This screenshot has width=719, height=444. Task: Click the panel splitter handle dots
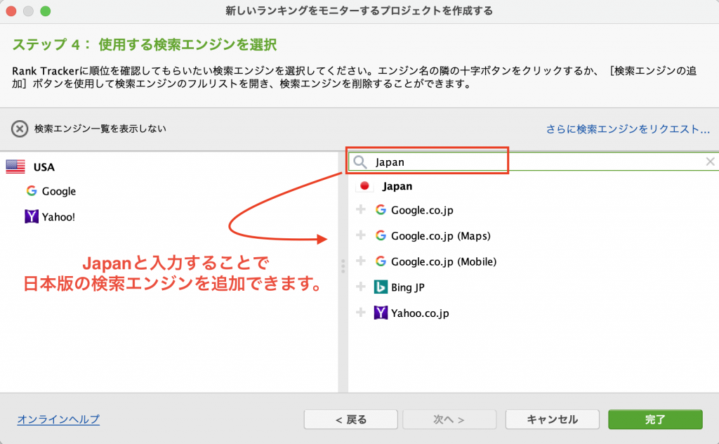click(343, 266)
